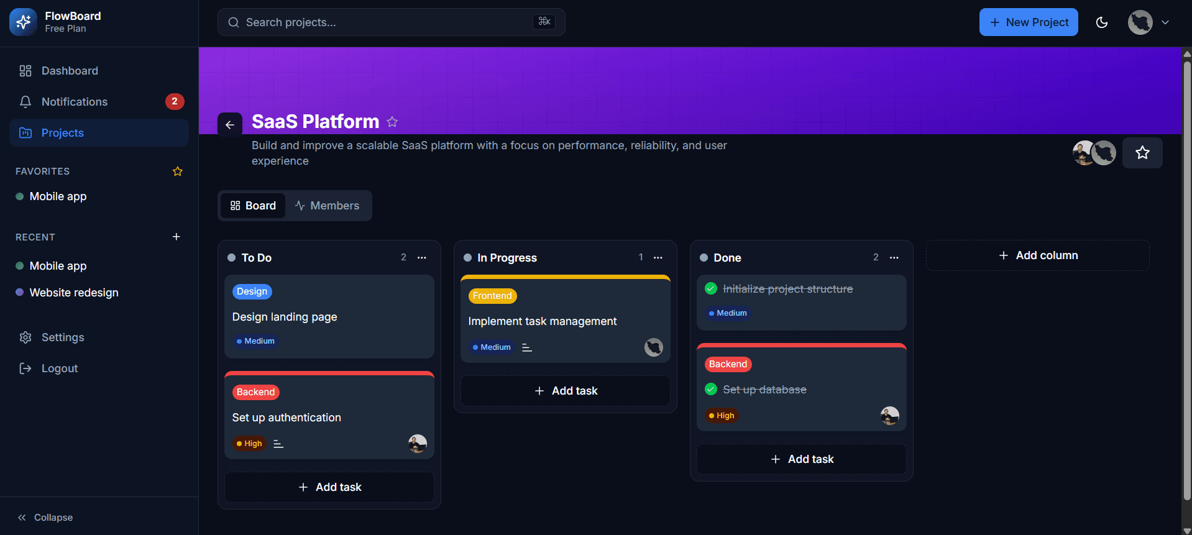Viewport: 1192px width, 535px height.
Task: Click the back arrow beside SaaS Platform
Action: tap(229, 125)
